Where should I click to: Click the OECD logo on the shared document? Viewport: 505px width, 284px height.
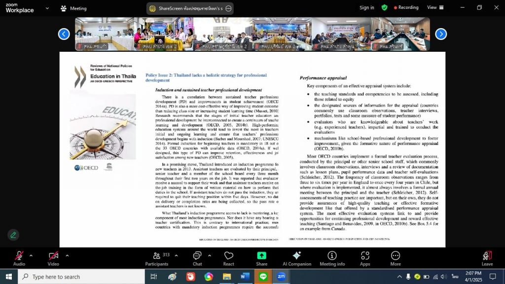86,168
